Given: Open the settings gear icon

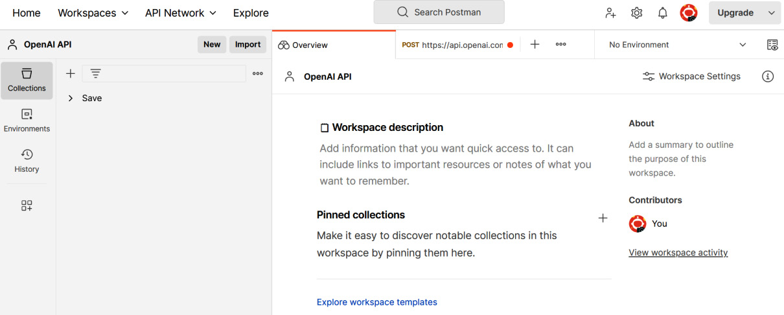Looking at the screenshot, I should click(x=637, y=13).
